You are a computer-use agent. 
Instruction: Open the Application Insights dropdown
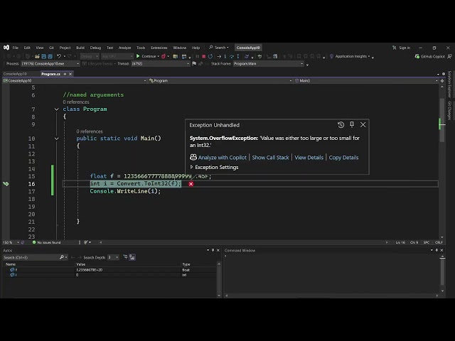[x=369, y=56]
